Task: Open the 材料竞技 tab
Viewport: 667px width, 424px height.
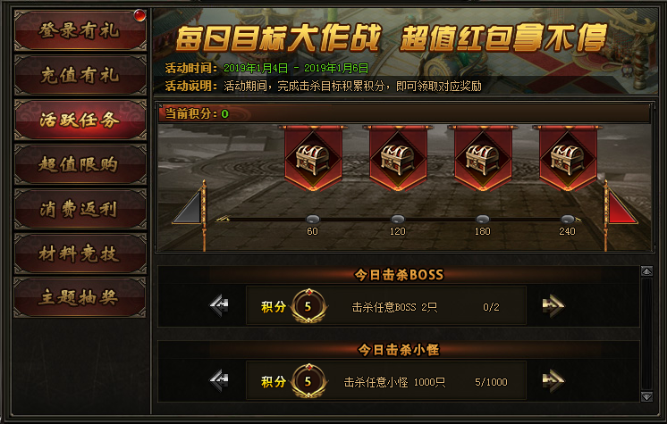Action: (80, 254)
